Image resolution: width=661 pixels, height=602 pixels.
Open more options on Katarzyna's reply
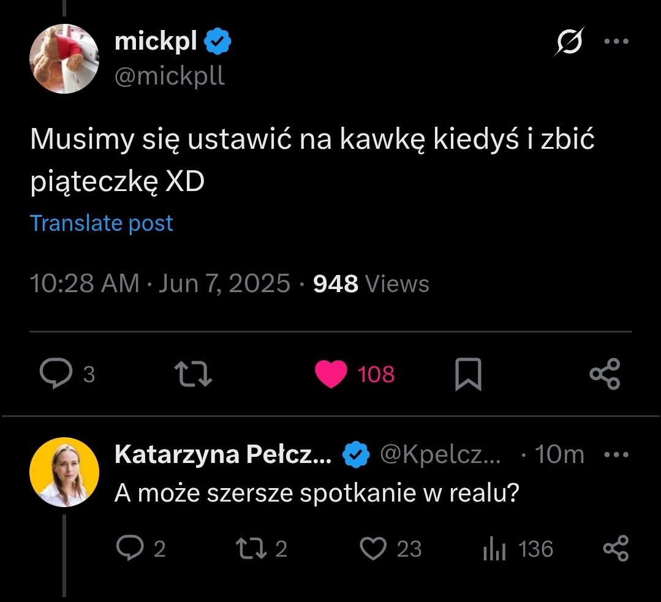point(616,455)
